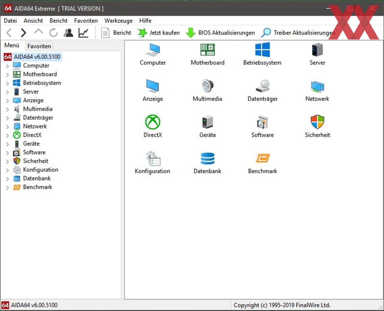Open the Favoriten menu in menu bar

click(86, 21)
